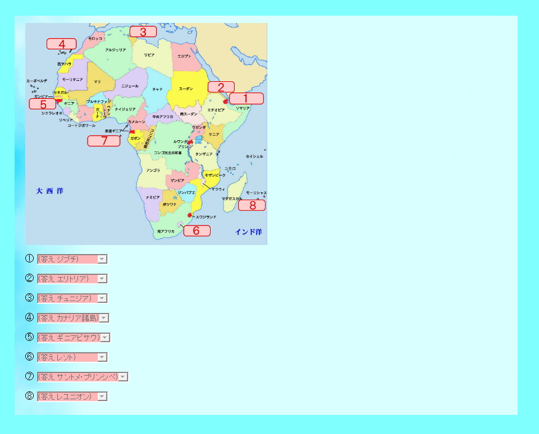539x434 pixels.
Task: Click the number 8 label near Madagascar
Action: [x=252, y=205]
